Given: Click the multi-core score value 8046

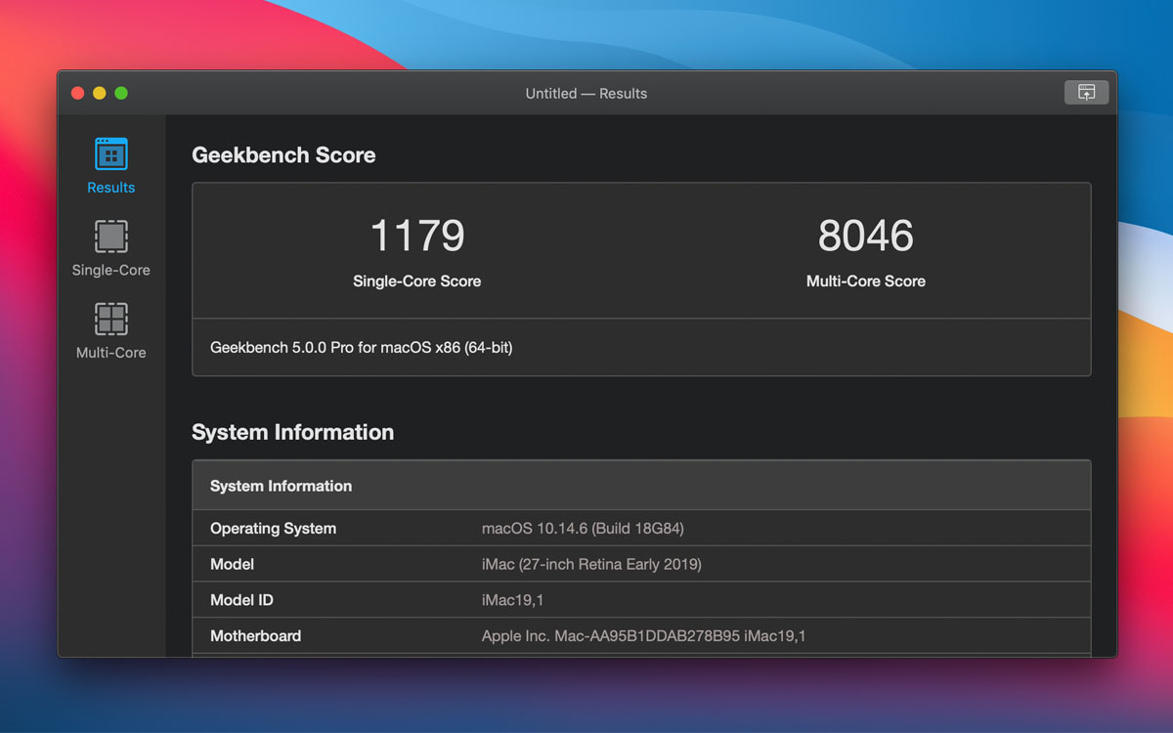Looking at the screenshot, I should coord(866,236).
